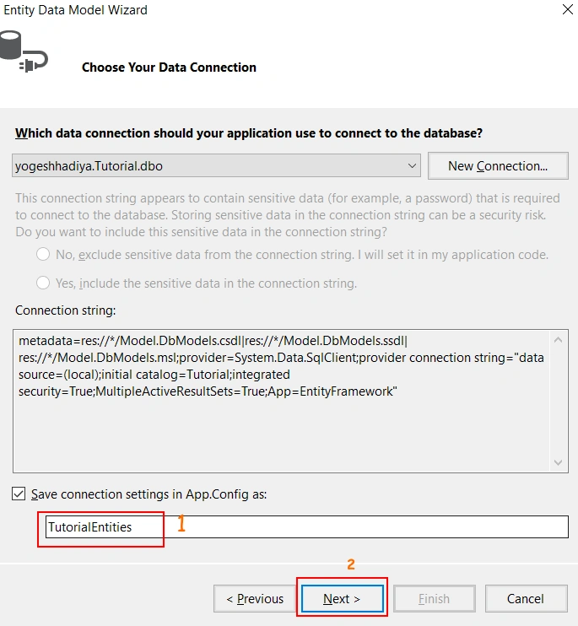
Task: Close the Entity Data Model Wizard
Action: [x=567, y=9]
